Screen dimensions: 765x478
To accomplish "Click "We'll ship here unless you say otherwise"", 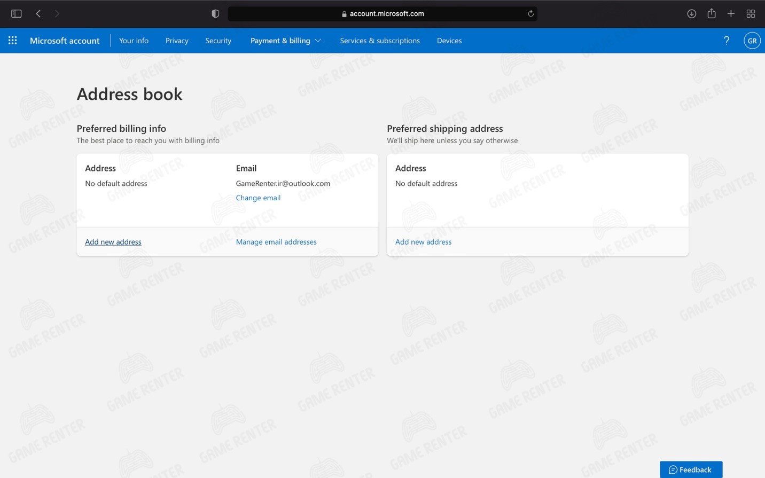I will [x=452, y=140].
